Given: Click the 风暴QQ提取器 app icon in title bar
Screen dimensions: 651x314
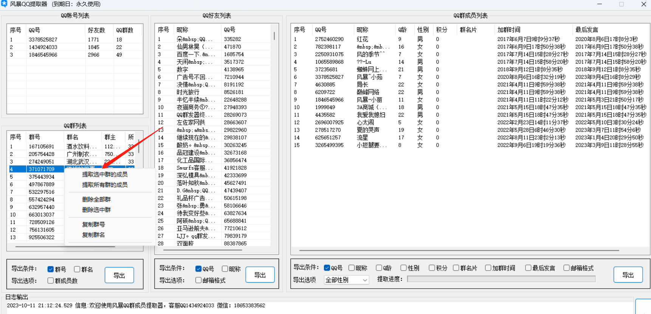Looking at the screenshot, I should coord(4,4).
